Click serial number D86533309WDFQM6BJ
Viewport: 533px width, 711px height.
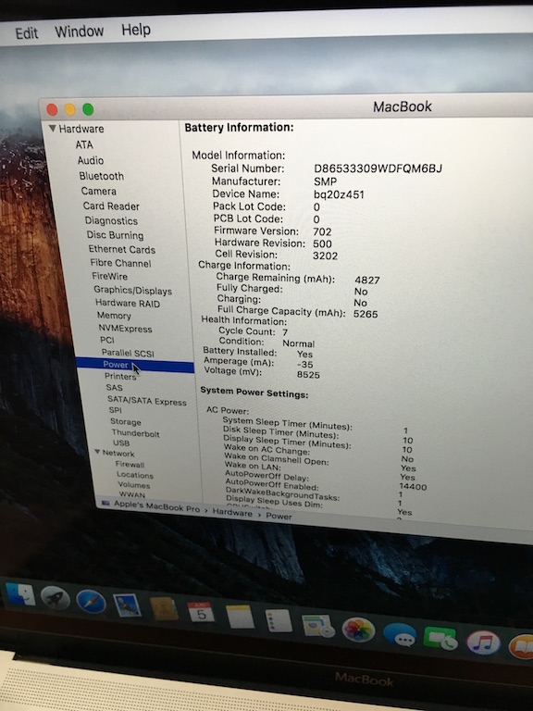pyautogui.click(x=378, y=168)
